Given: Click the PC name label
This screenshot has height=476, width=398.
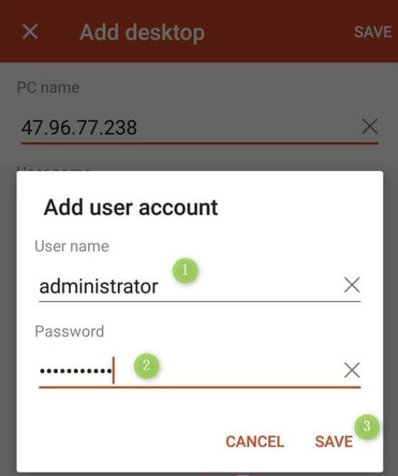Looking at the screenshot, I should [48, 88].
